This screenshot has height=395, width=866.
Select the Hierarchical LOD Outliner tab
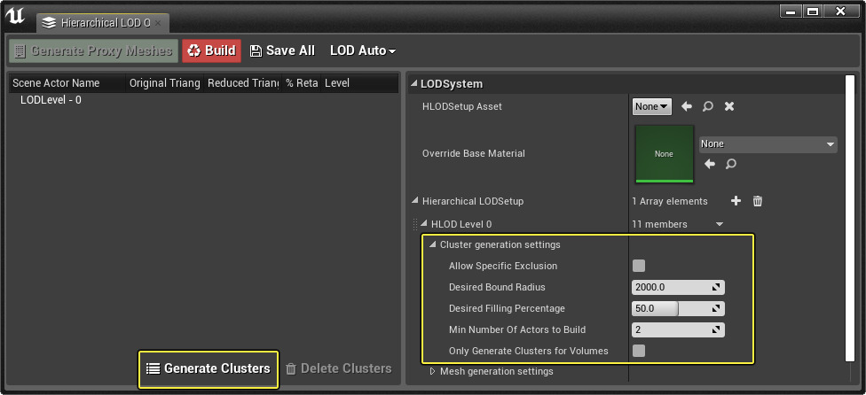pyautogui.click(x=103, y=23)
